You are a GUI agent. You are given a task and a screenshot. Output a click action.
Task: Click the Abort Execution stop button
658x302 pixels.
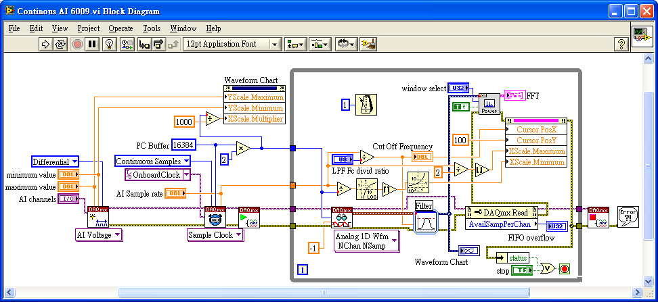(x=77, y=44)
